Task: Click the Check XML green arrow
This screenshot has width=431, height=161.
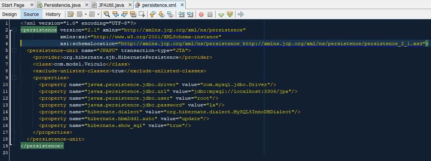Action: pyautogui.click(x=221, y=14)
